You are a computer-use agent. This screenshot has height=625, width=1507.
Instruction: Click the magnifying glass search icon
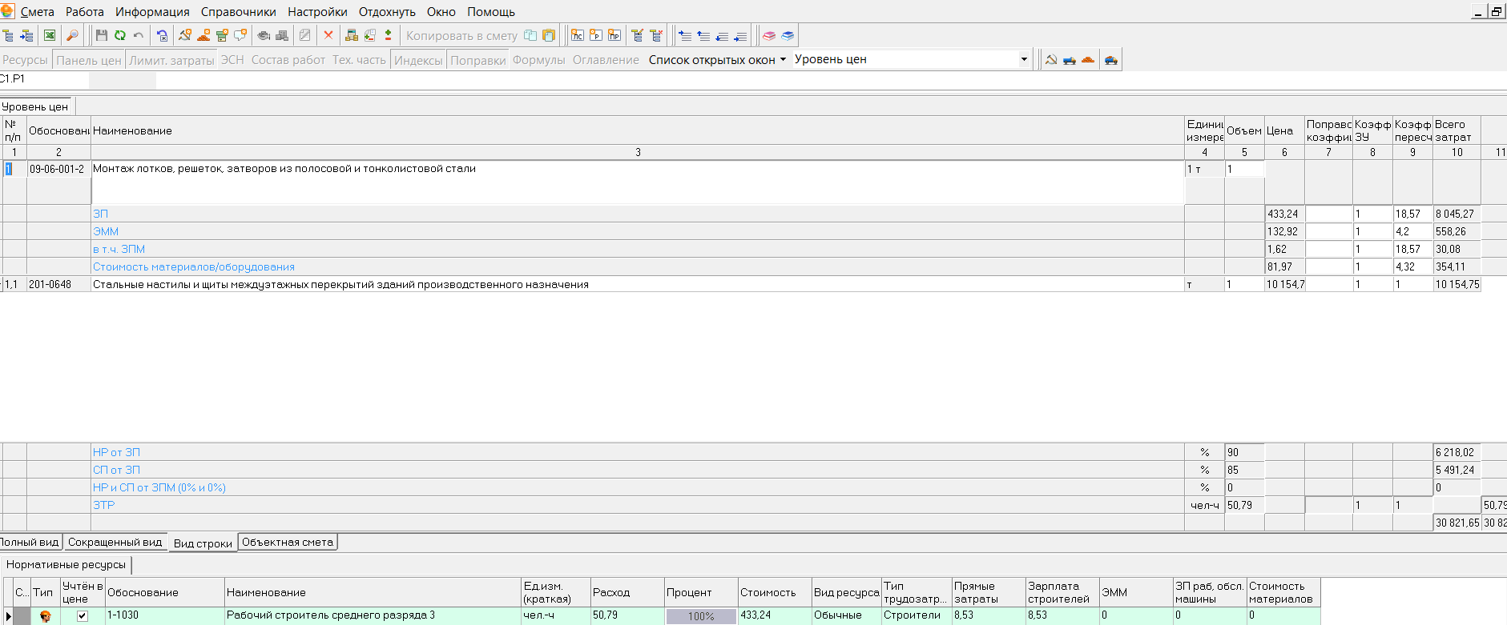click(72, 35)
